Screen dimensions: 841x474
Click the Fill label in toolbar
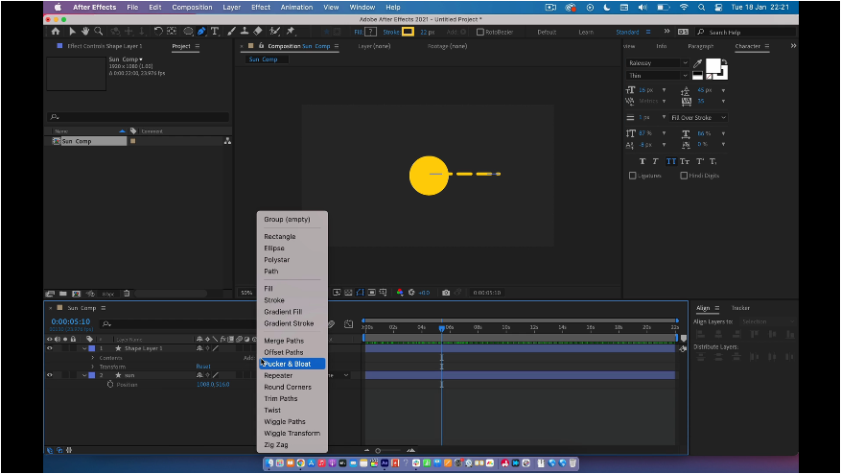[359, 33]
